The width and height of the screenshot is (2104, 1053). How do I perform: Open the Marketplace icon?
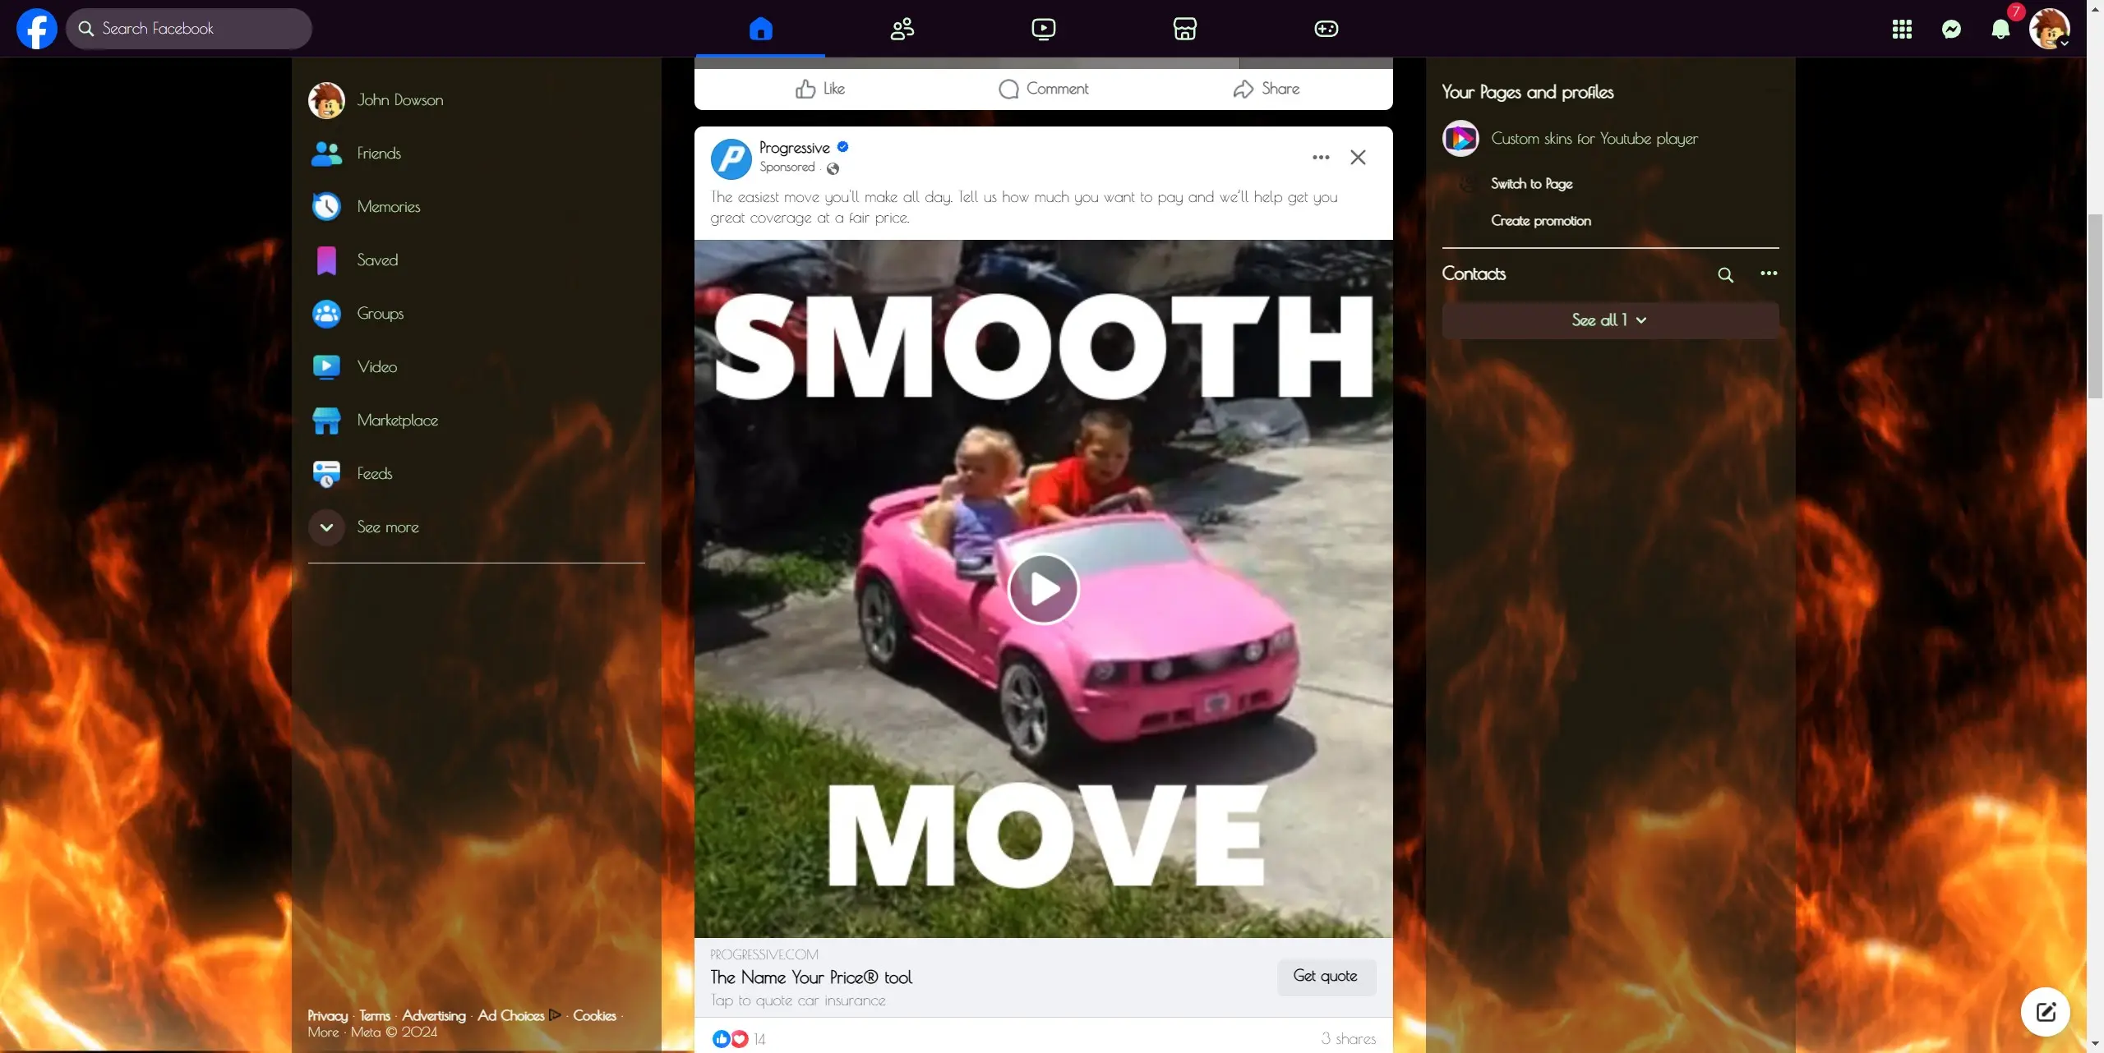tap(1183, 28)
